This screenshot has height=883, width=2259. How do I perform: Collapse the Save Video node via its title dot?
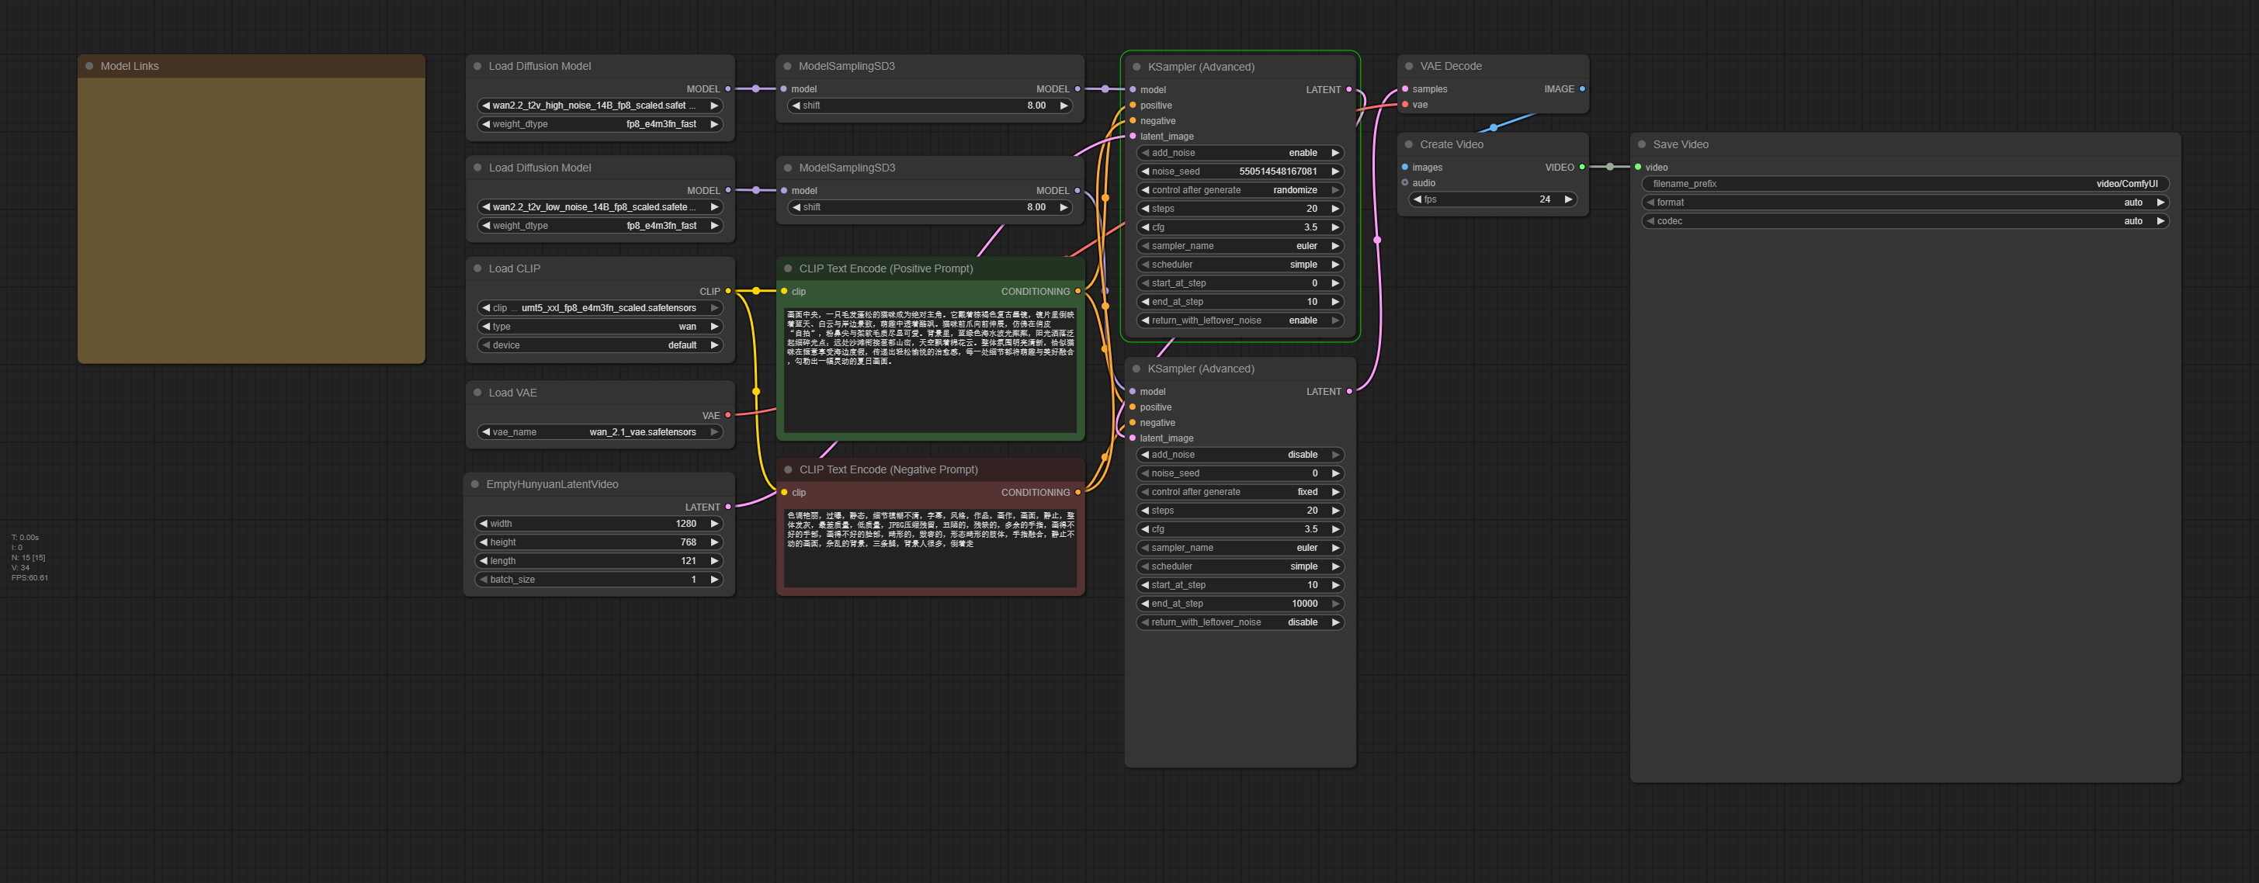[1642, 144]
